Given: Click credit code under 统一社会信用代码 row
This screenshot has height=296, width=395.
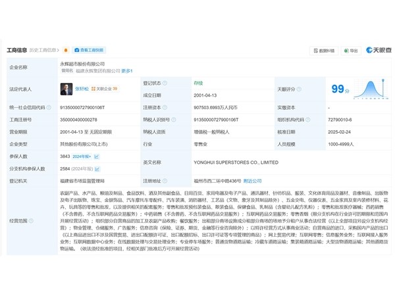Looking at the screenshot, I should click(x=82, y=107).
